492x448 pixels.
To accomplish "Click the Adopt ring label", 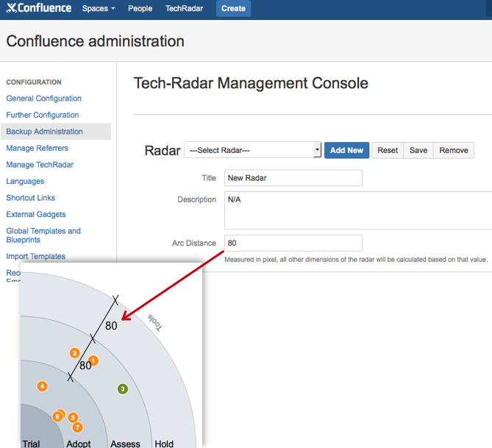I will (78, 444).
